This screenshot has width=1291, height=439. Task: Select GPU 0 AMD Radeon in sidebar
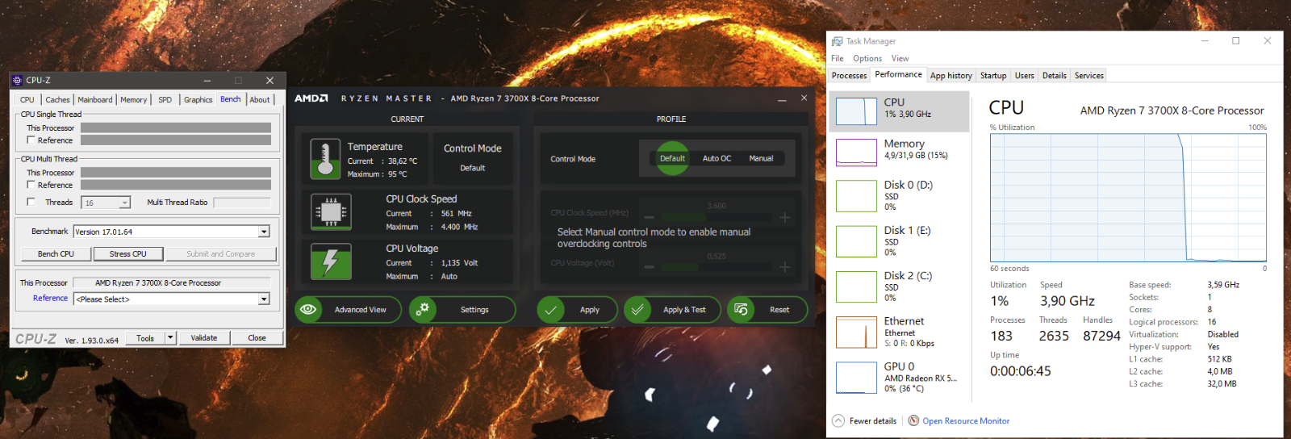click(x=899, y=377)
